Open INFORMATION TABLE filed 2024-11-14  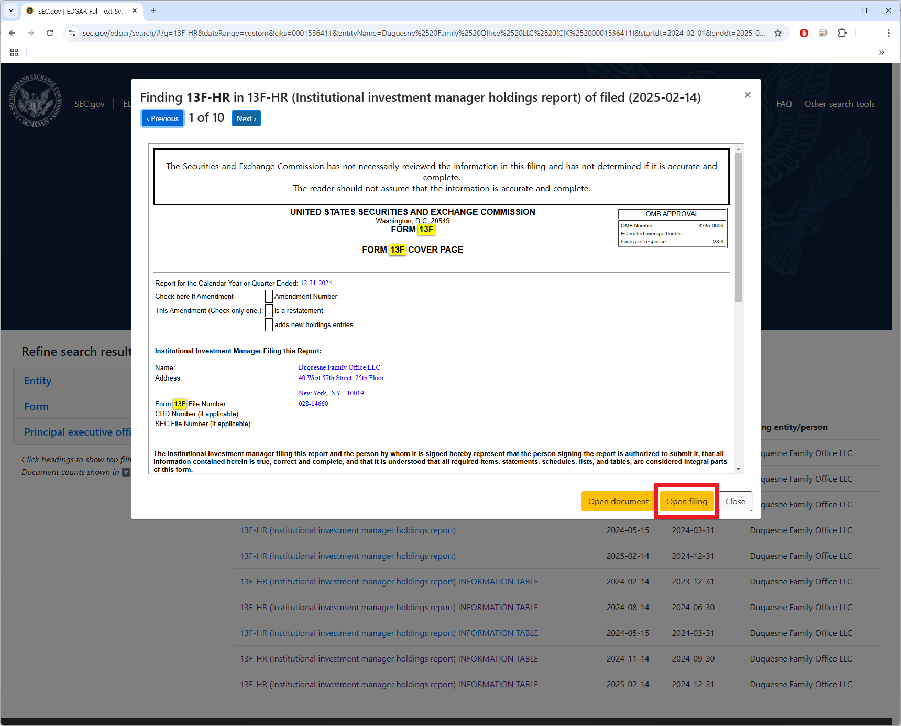coord(389,659)
